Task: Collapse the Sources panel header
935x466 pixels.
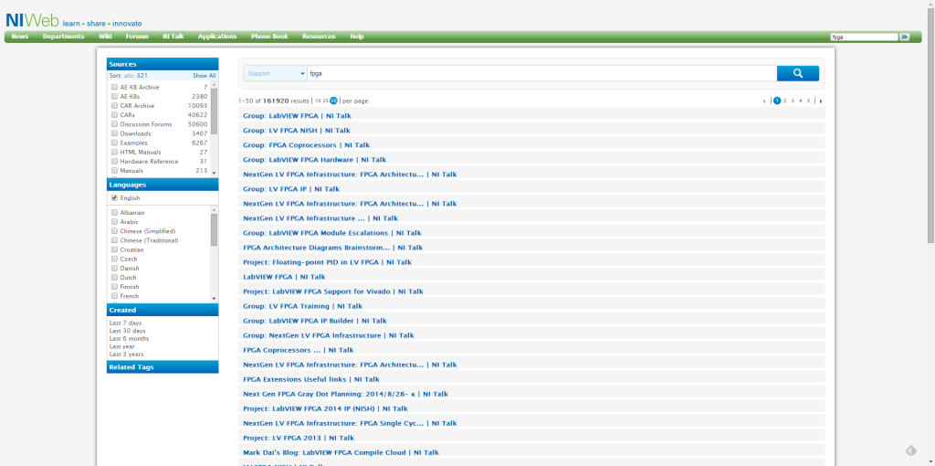Action: pos(163,64)
